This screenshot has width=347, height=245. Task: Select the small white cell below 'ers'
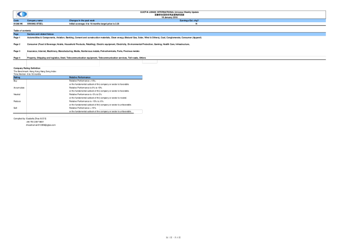[x=150, y=62]
